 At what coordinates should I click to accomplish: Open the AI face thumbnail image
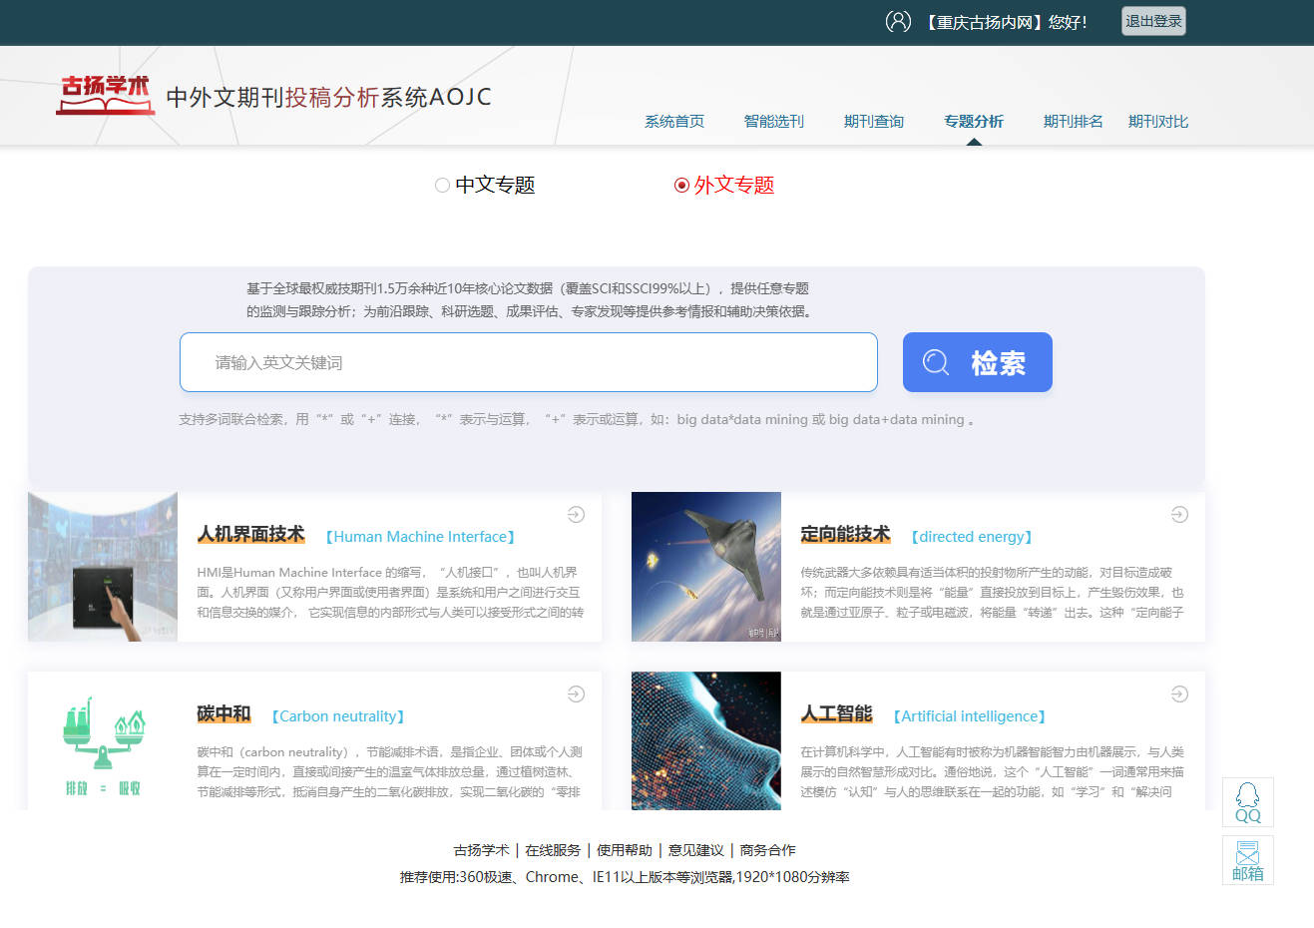705,740
